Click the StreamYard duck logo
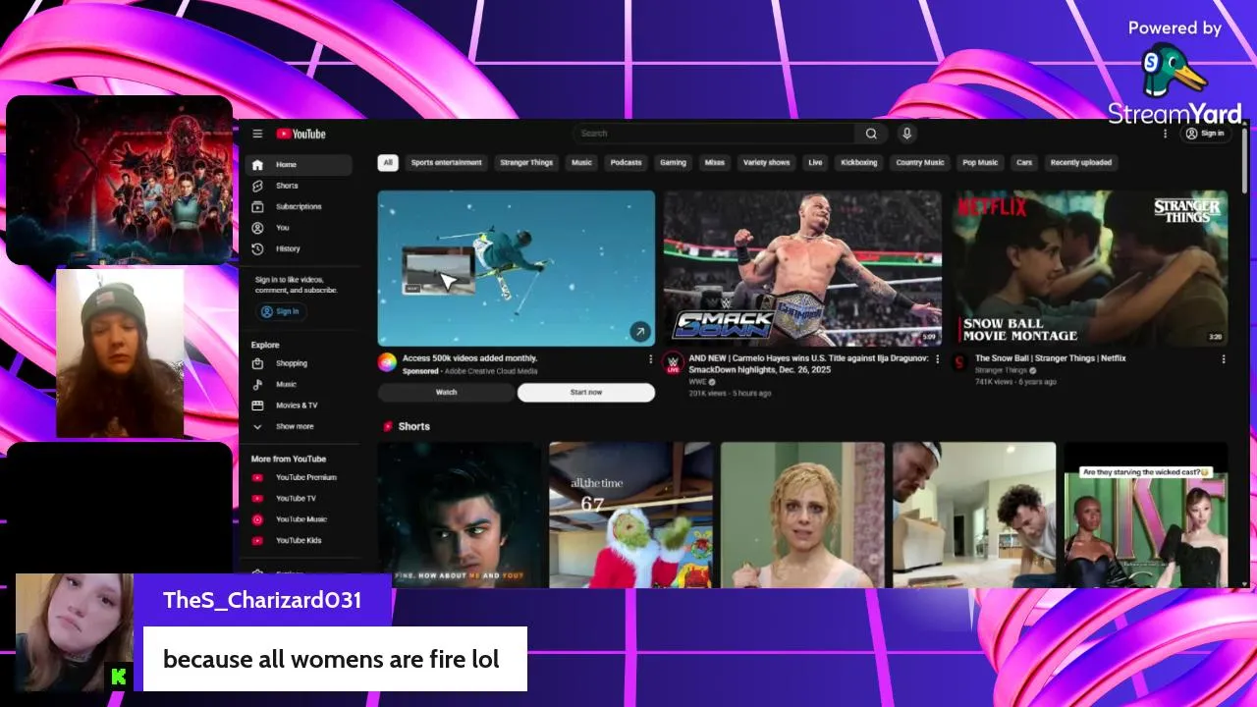The width and height of the screenshot is (1257, 707). [1175, 71]
